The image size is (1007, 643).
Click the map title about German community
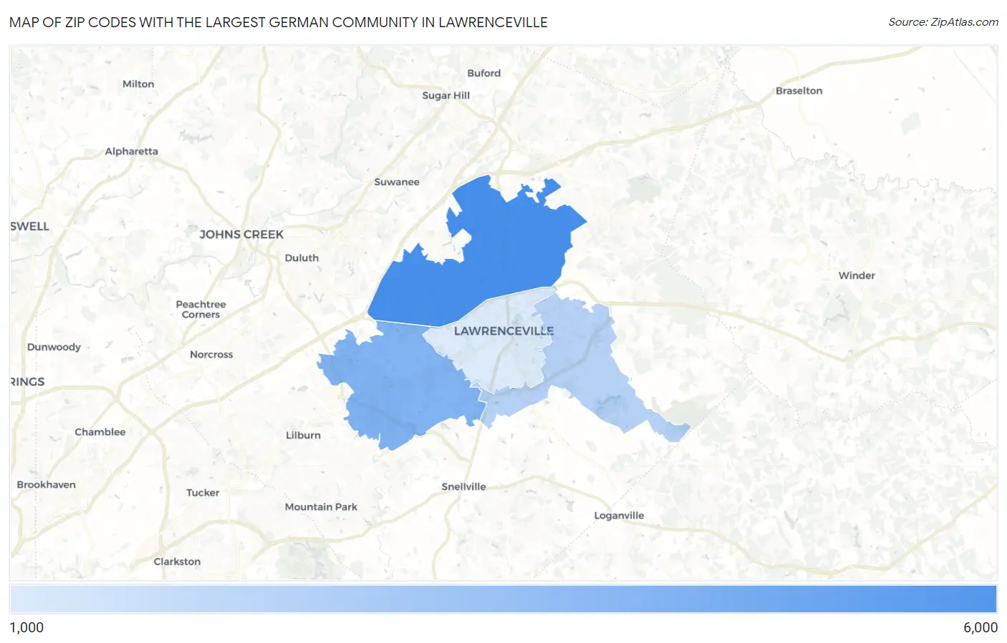(279, 22)
